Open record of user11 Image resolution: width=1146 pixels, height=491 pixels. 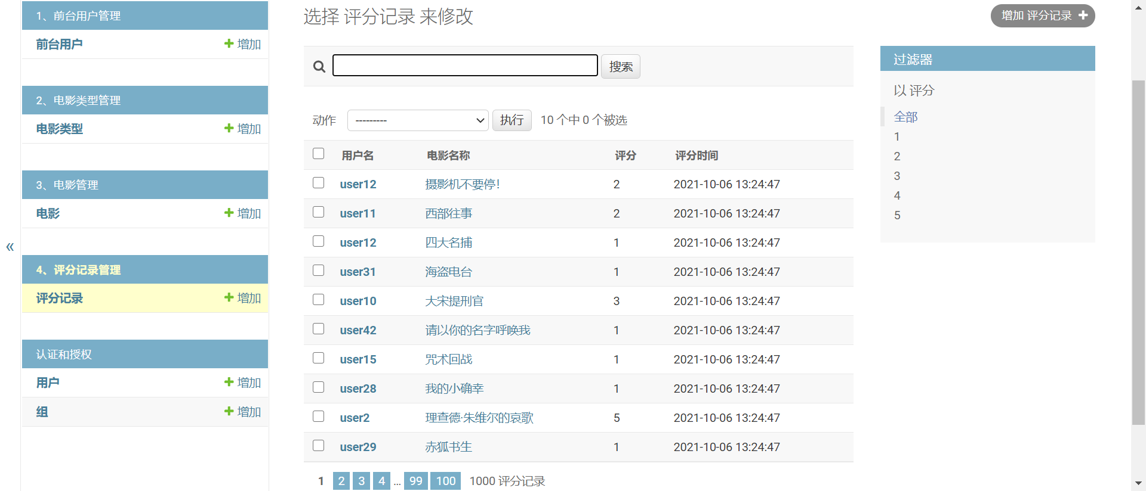[358, 213]
